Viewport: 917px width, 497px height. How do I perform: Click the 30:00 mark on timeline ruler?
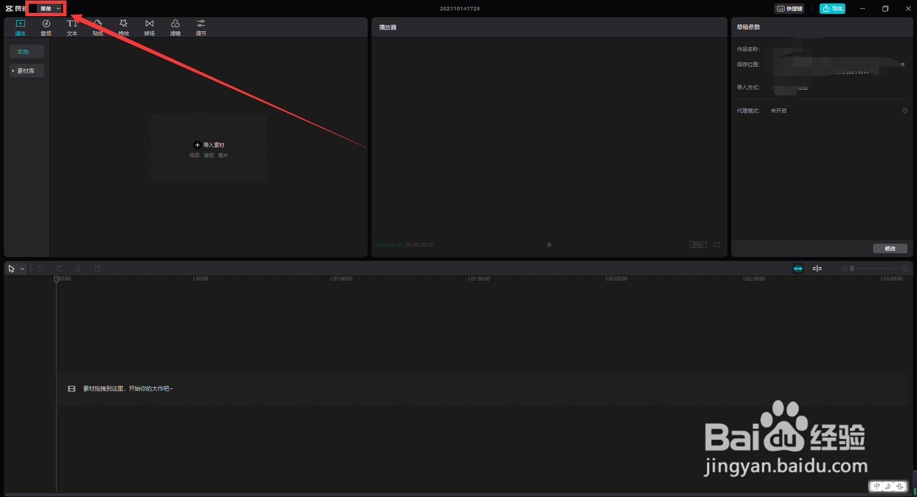[201, 279]
